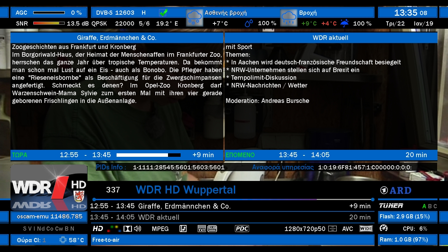Open teletext via TXT icon
The width and height of the screenshot is (448, 252).
point(202,229)
